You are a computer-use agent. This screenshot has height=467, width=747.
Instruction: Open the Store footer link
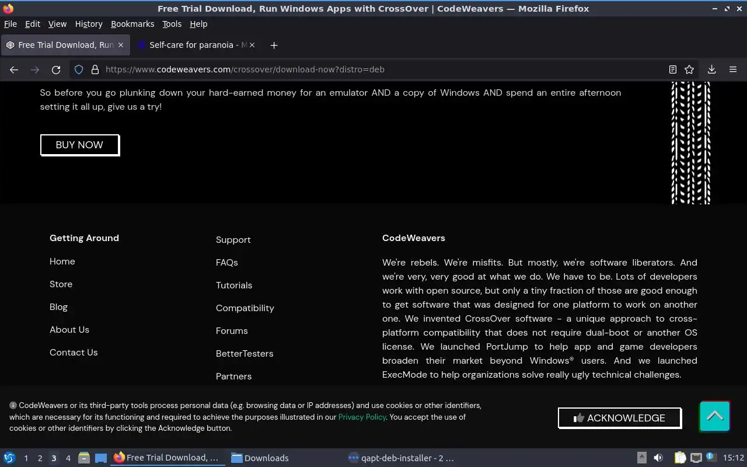tap(61, 284)
